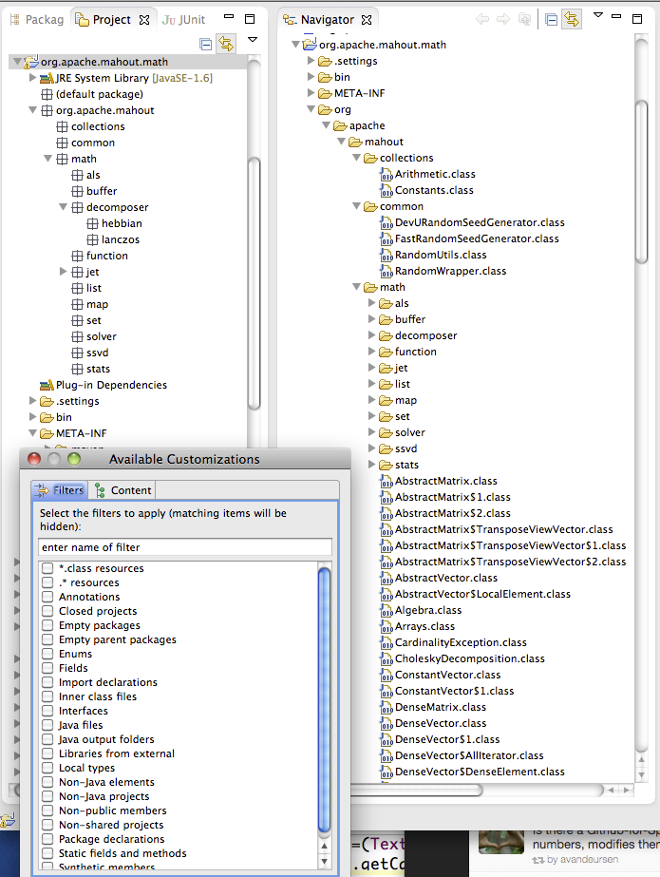The image size is (660, 877).
Task: Select Arithmetic.class file icon in Navigator
Action: pyautogui.click(x=387, y=175)
